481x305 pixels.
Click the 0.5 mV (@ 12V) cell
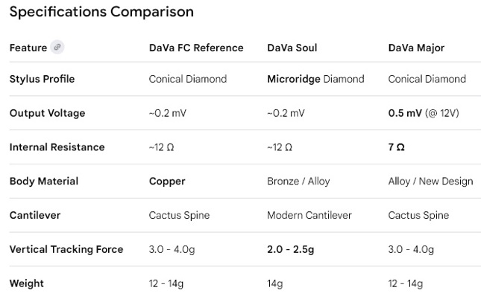(x=424, y=113)
